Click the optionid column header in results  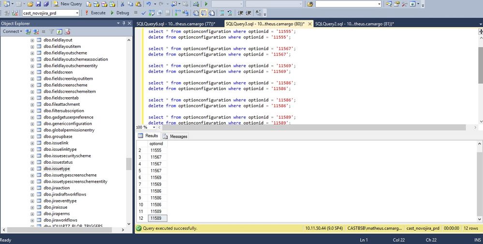pos(156,144)
